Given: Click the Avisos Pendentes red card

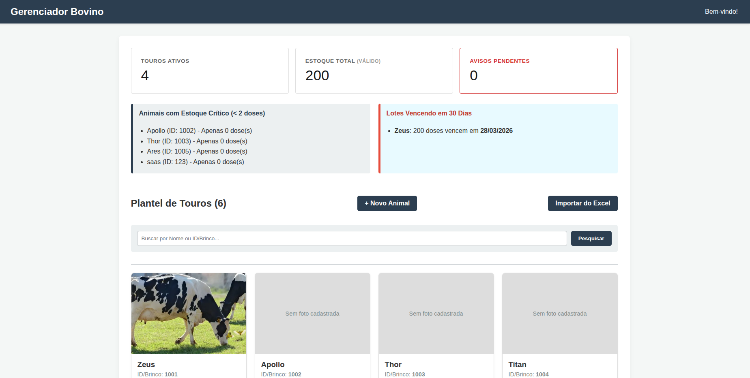Looking at the screenshot, I should (538, 70).
